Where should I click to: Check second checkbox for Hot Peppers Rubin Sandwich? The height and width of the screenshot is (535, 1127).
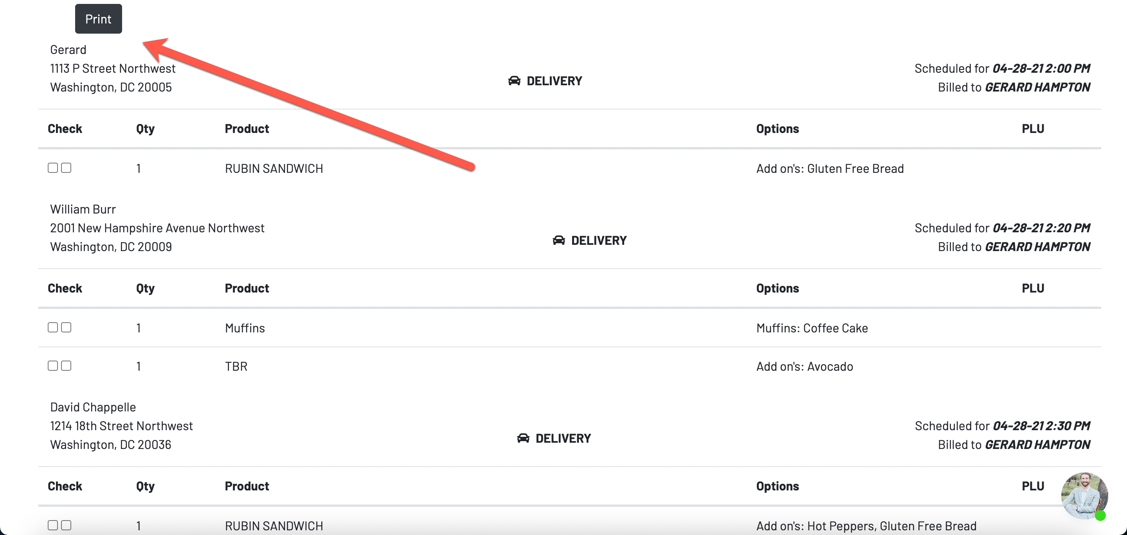66,525
